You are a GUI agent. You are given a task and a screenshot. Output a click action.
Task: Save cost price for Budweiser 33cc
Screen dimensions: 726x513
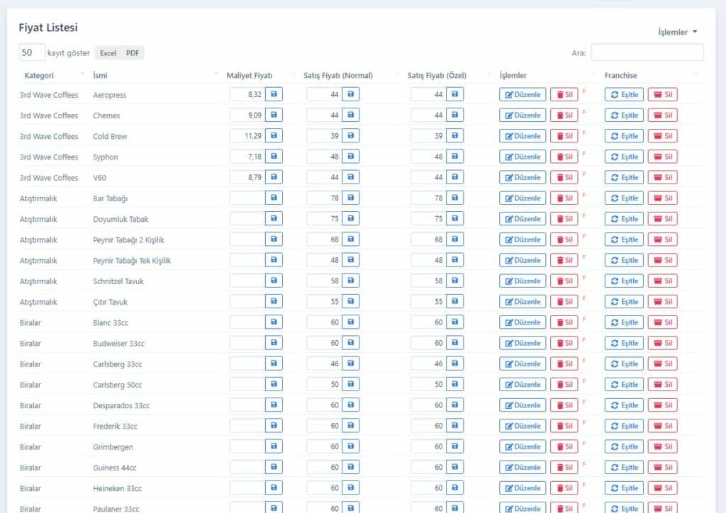[x=274, y=343]
